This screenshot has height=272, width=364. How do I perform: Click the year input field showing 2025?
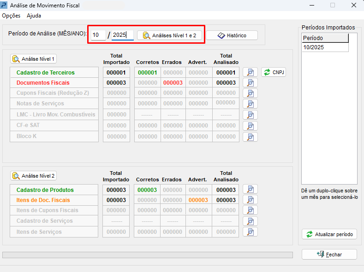click(122, 35)
